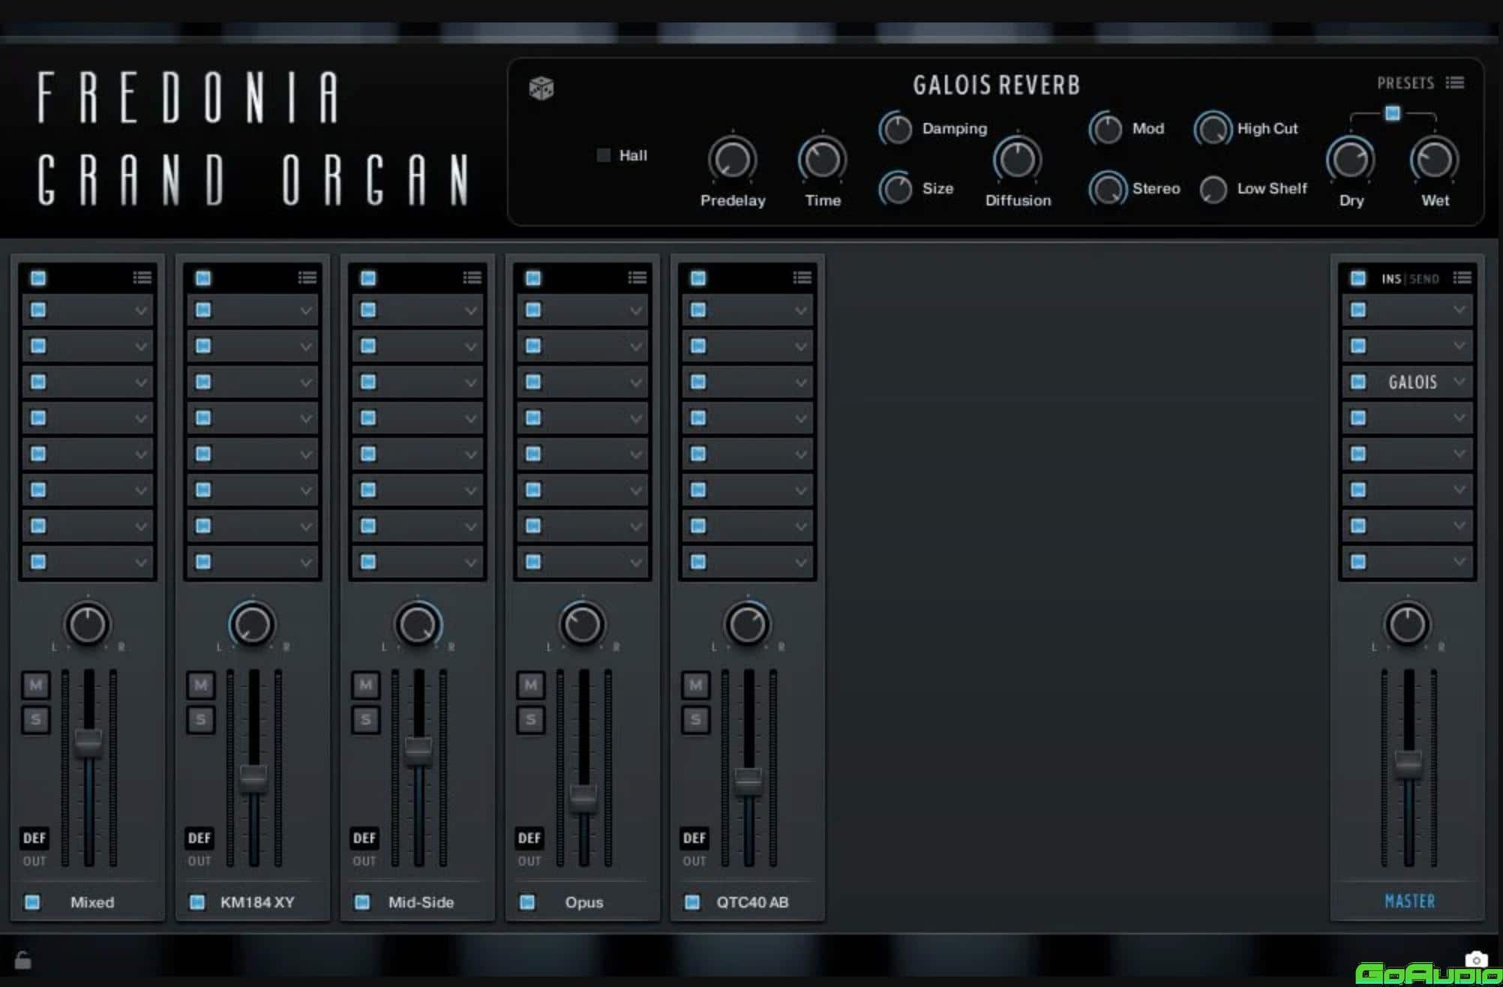Click the Mod knob

1105,129
